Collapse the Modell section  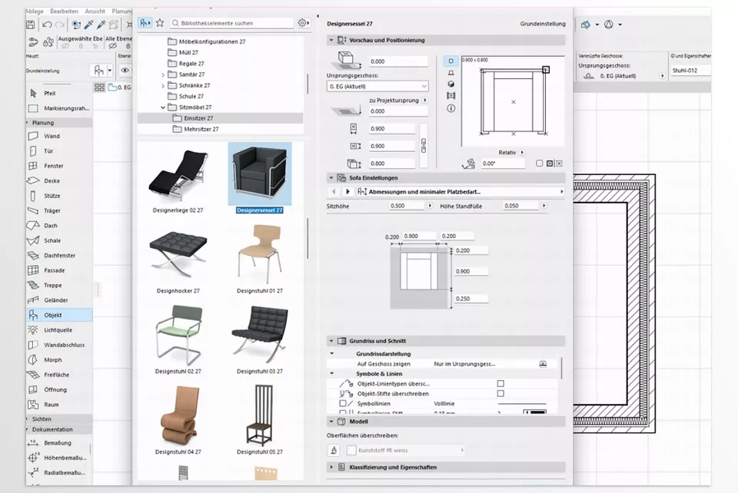[331, 422]
